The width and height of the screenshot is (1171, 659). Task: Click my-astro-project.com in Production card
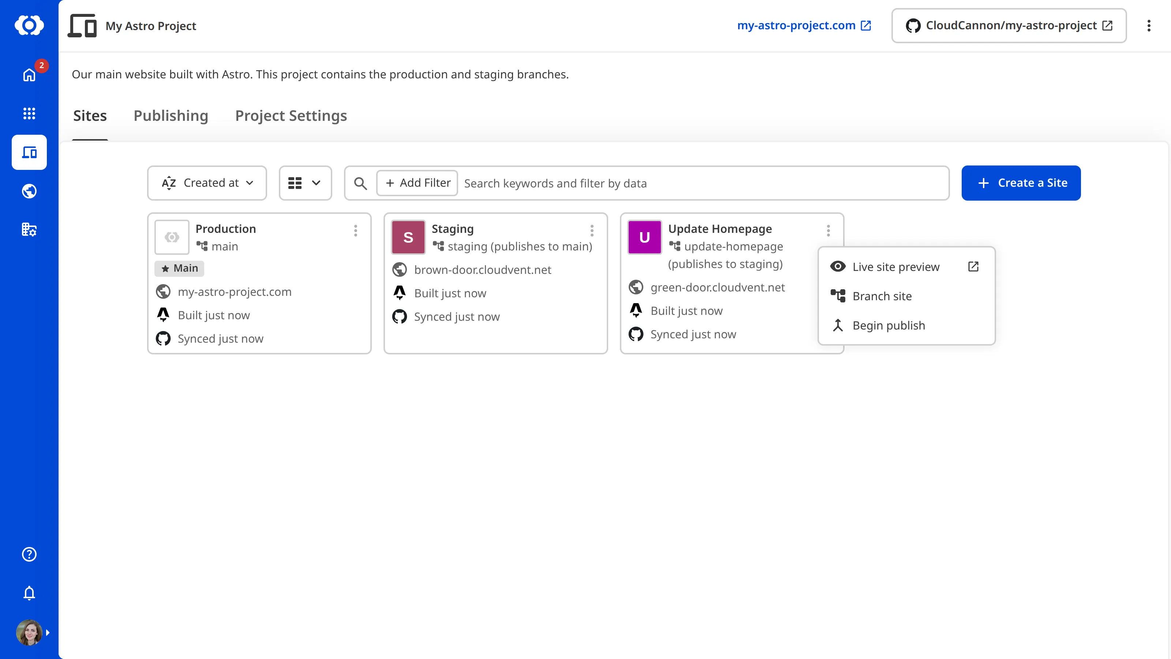point(235,292)
